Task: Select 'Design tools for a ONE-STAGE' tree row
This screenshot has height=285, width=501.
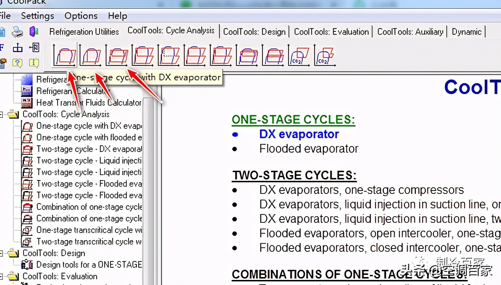Action: click(82, 265)
